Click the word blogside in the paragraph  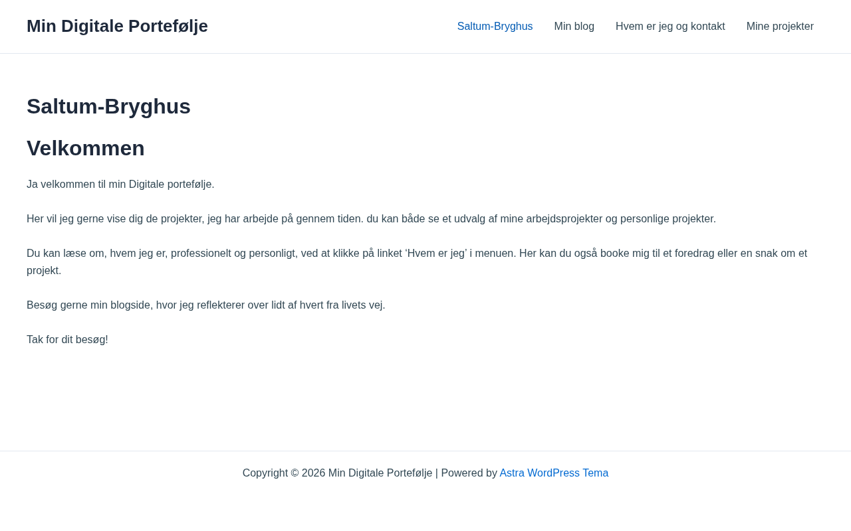[131, 305]
